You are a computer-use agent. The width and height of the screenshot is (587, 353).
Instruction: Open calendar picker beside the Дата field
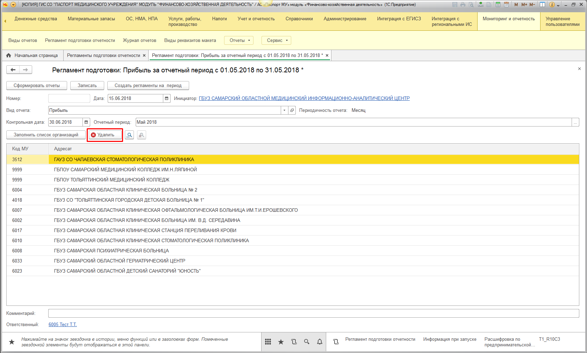[167, 99]
